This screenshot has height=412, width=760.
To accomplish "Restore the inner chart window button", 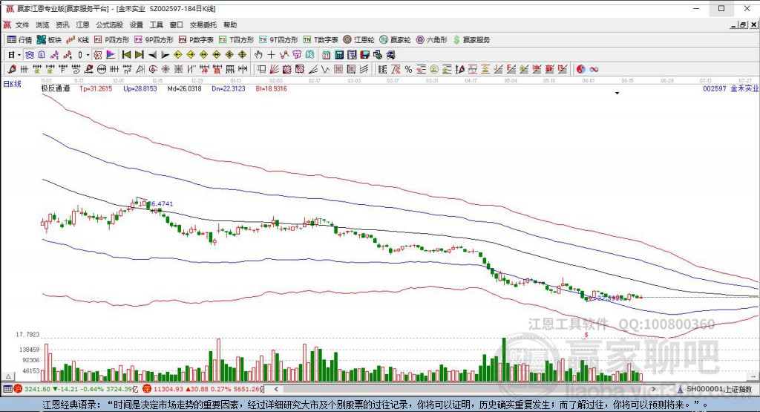I will click(742, 24).
